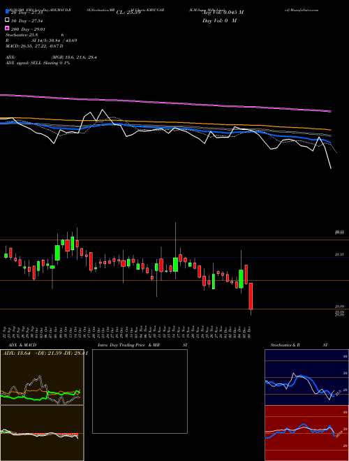This screenshot has width=349, height=461.
Task: Click the 'MACD: 26.55, 27.22, -0.67 D' readout
Action: click(x=34, y=46)
